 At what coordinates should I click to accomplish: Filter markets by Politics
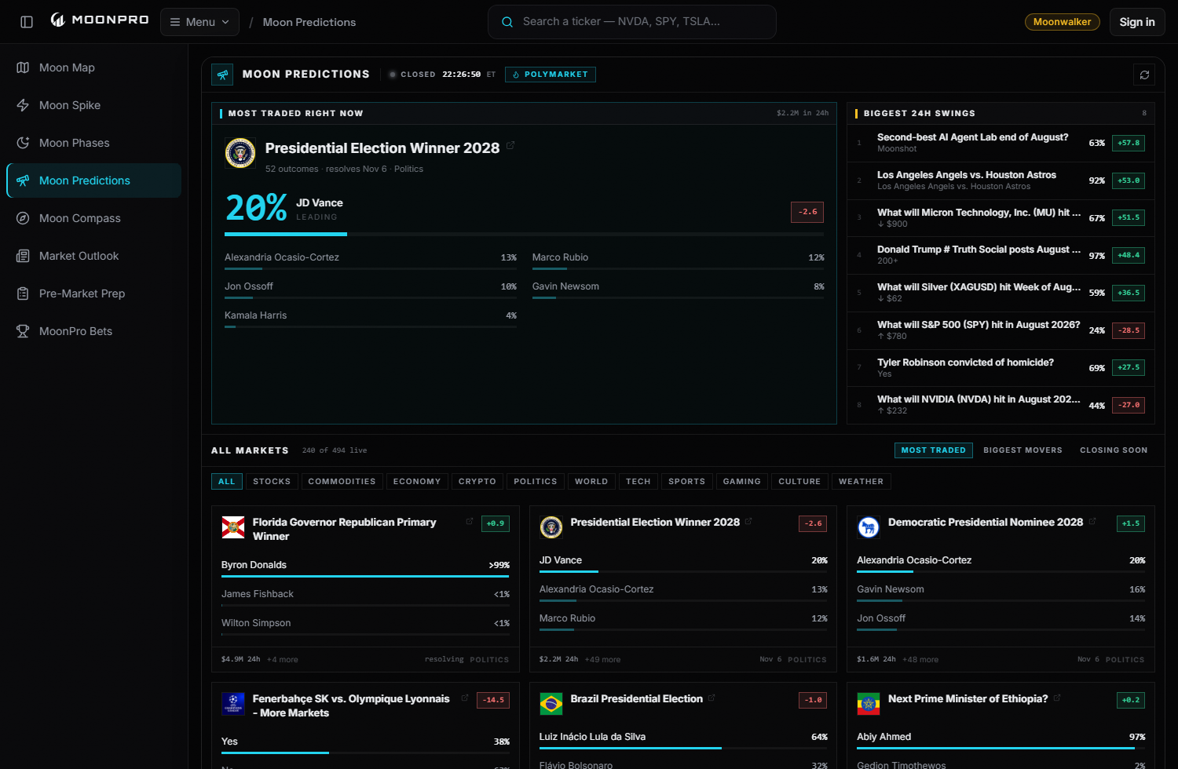[x=536, y=482]
